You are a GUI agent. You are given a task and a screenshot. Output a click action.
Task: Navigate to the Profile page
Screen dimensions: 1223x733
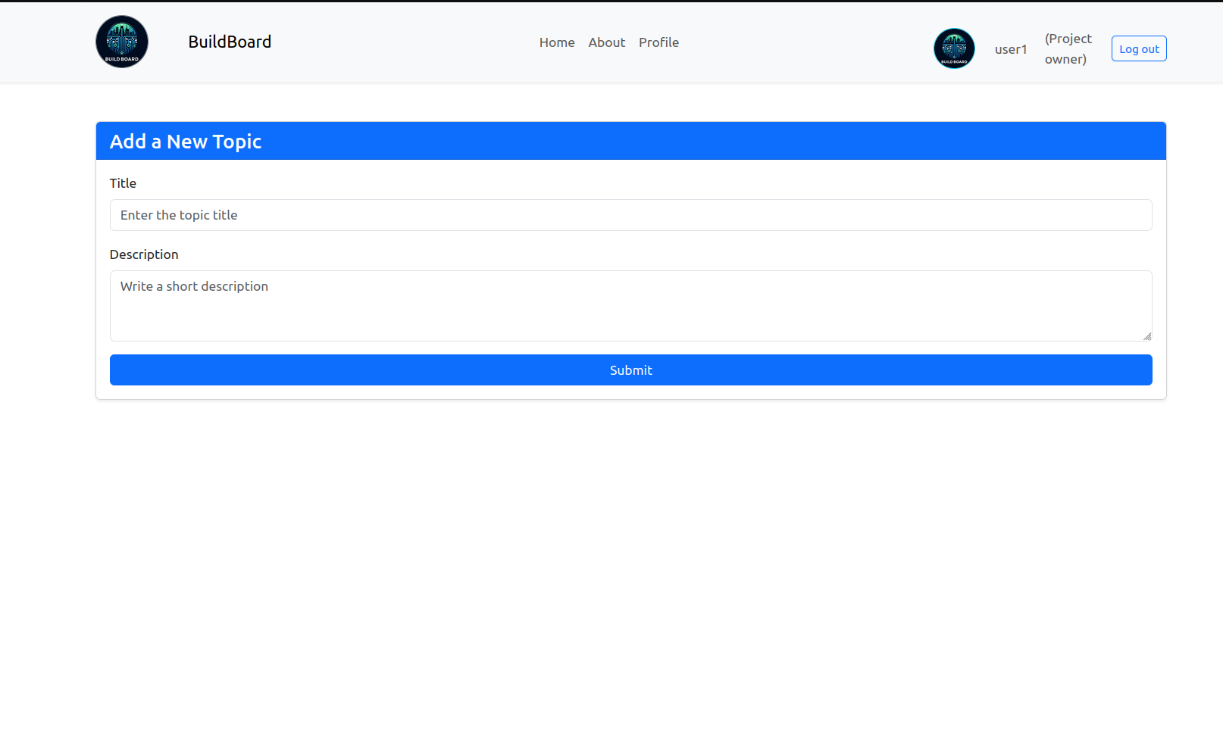coord(658,42)
